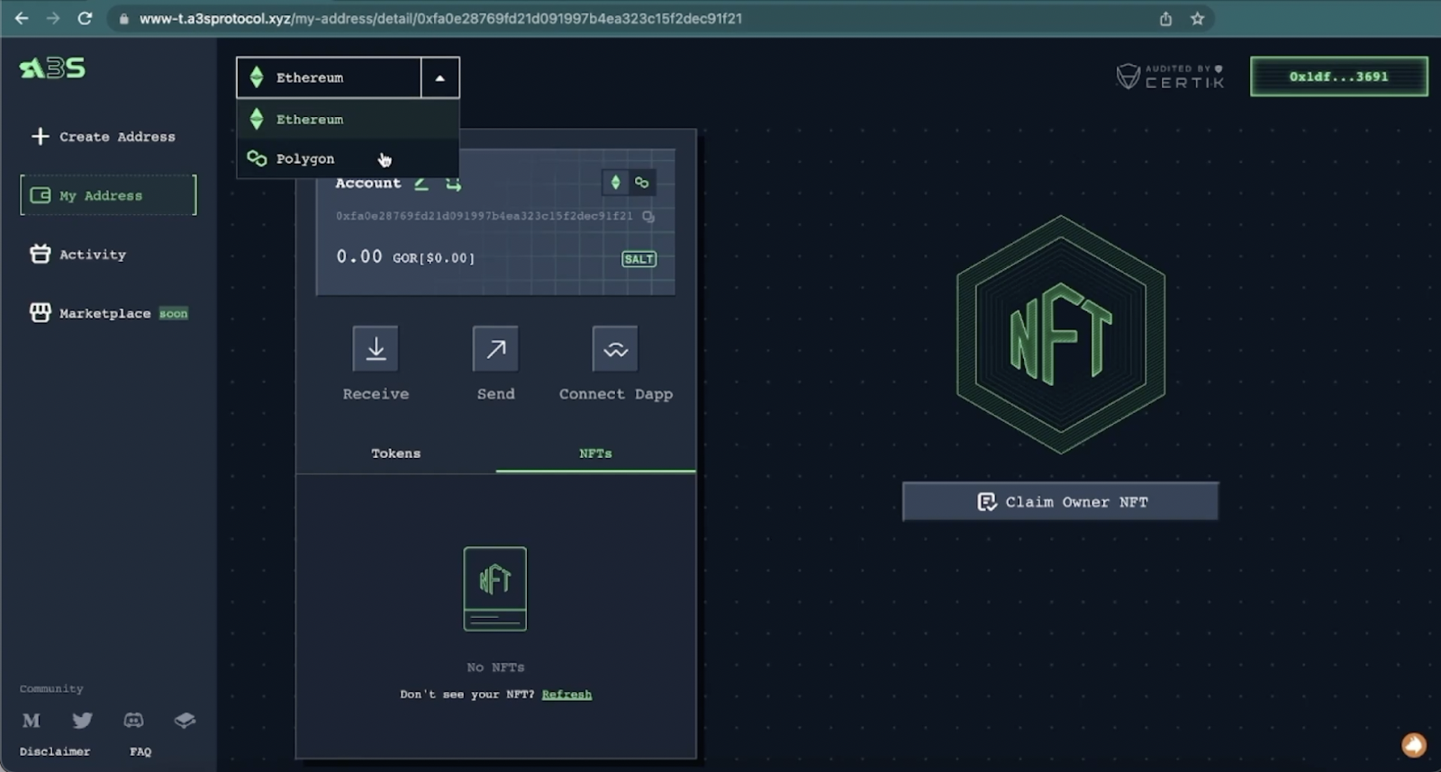1441x772 pixels.
Task: Open the FAQ link
Action: (x=140, y=752)
